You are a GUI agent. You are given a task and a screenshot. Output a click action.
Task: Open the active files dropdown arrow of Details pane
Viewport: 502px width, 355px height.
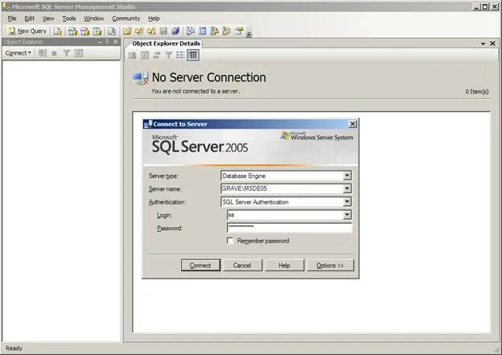tap(483, 43)
